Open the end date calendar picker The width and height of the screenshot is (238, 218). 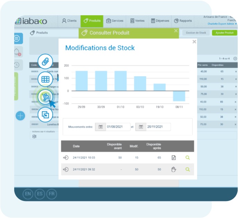click(141, 127)
